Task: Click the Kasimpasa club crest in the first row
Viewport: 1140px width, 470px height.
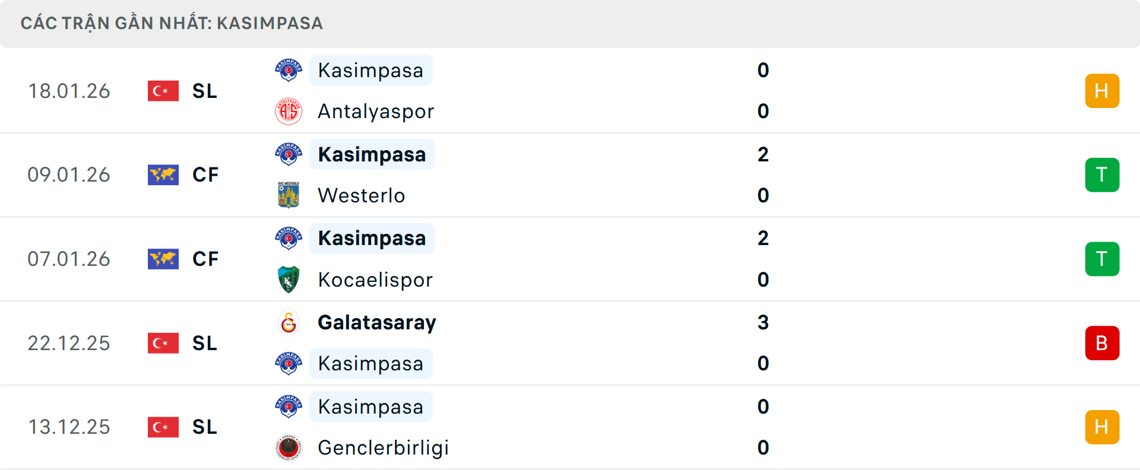Action: point(289,69)
